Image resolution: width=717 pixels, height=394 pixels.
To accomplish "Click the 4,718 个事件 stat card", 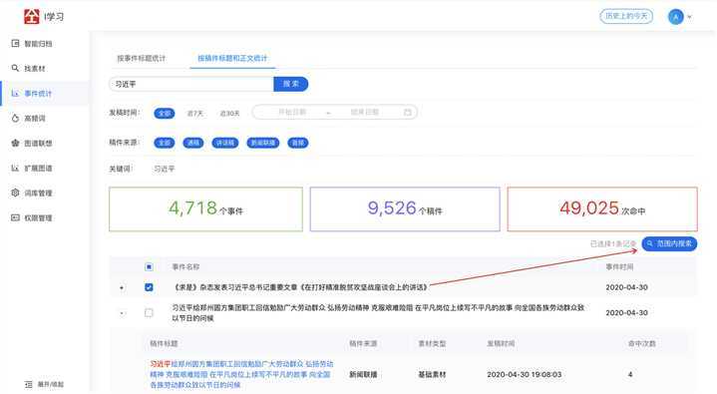I will [x=205, y=209].
